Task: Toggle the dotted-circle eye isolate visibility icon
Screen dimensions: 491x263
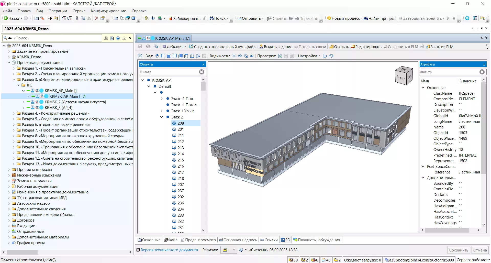Action: pos(234,56)
